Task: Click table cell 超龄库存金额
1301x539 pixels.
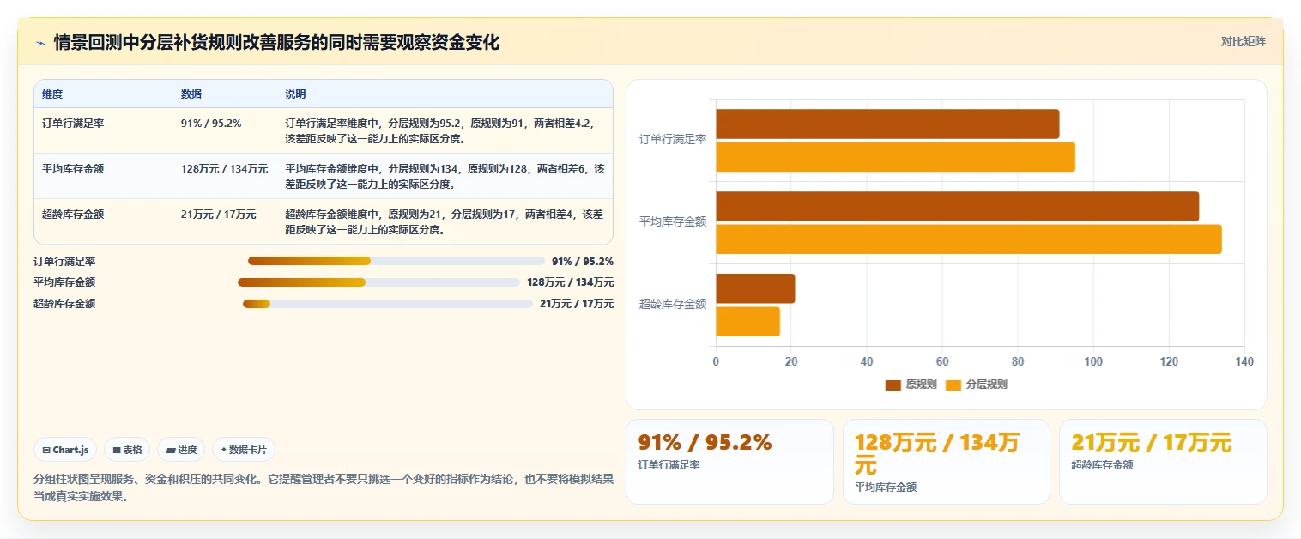Action: (73, 215)
